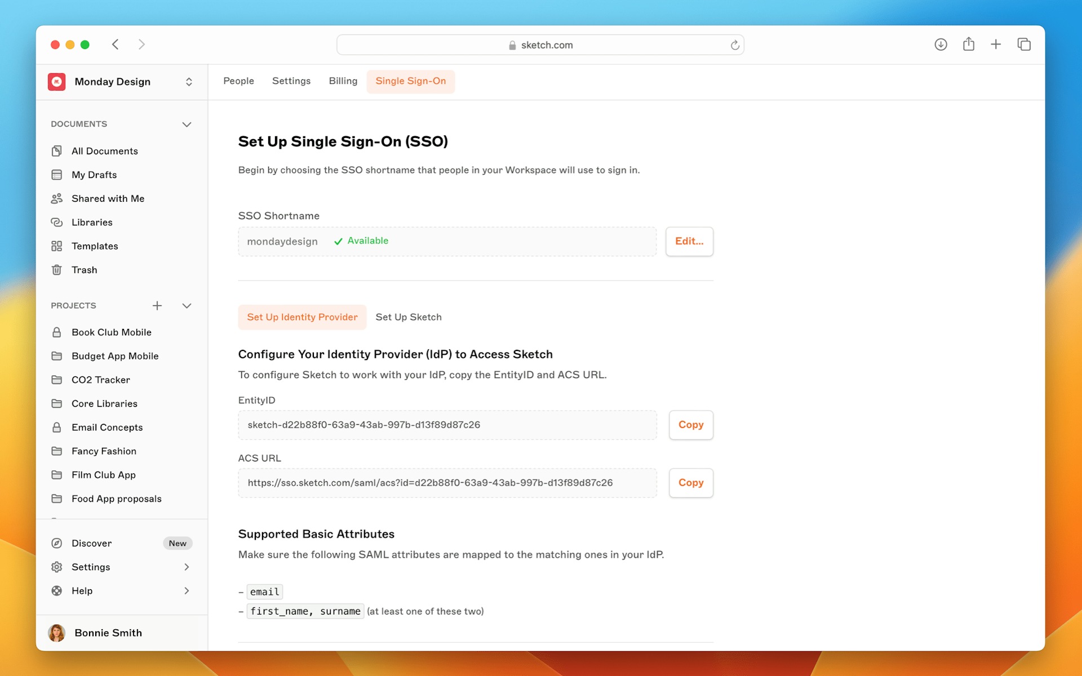1082x676 pixels.
Task: Open a new tab with plus icon
Action: point(996,45)
